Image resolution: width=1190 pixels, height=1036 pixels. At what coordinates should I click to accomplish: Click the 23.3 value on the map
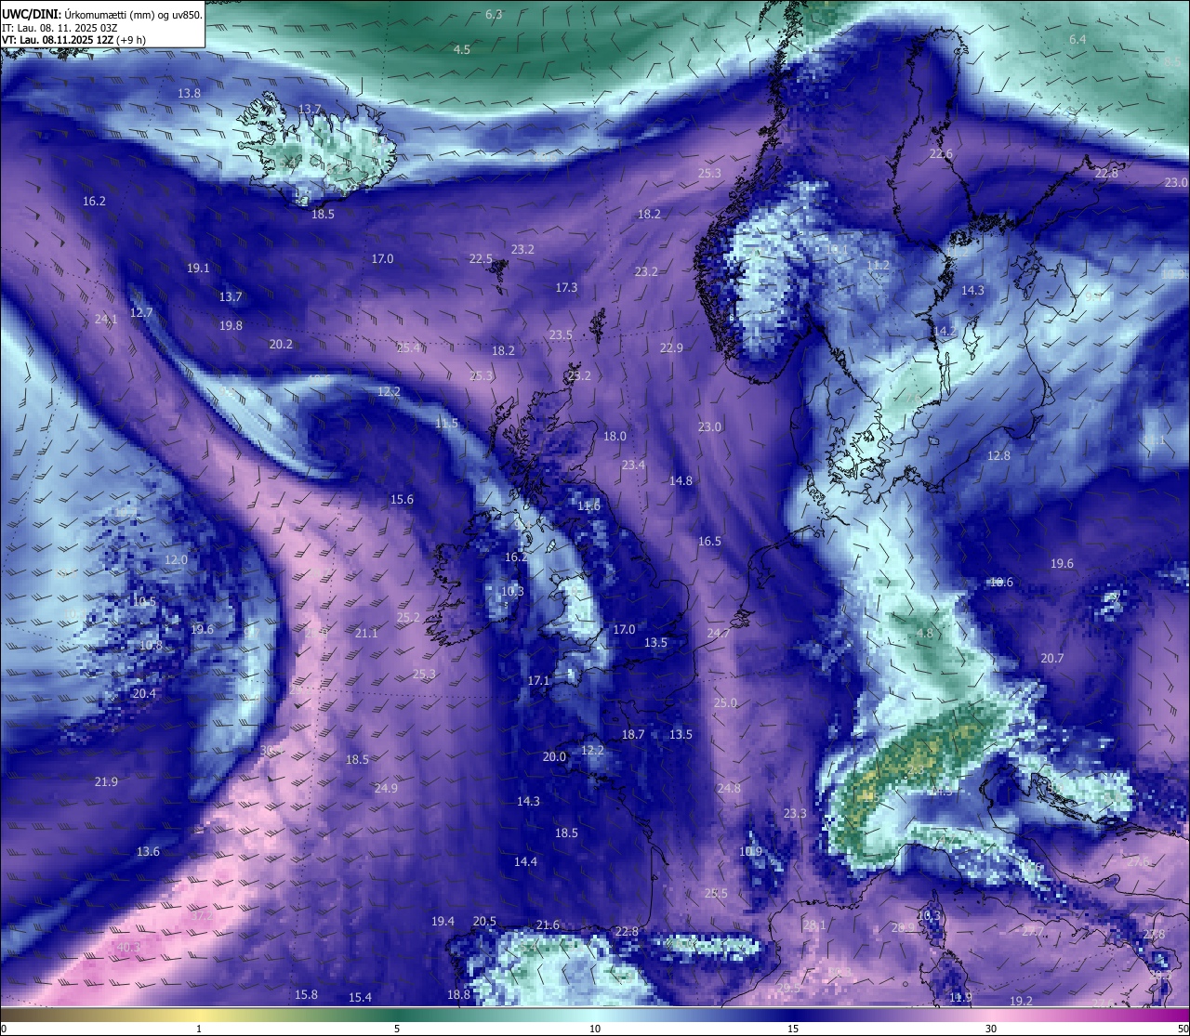coord(795,813)
